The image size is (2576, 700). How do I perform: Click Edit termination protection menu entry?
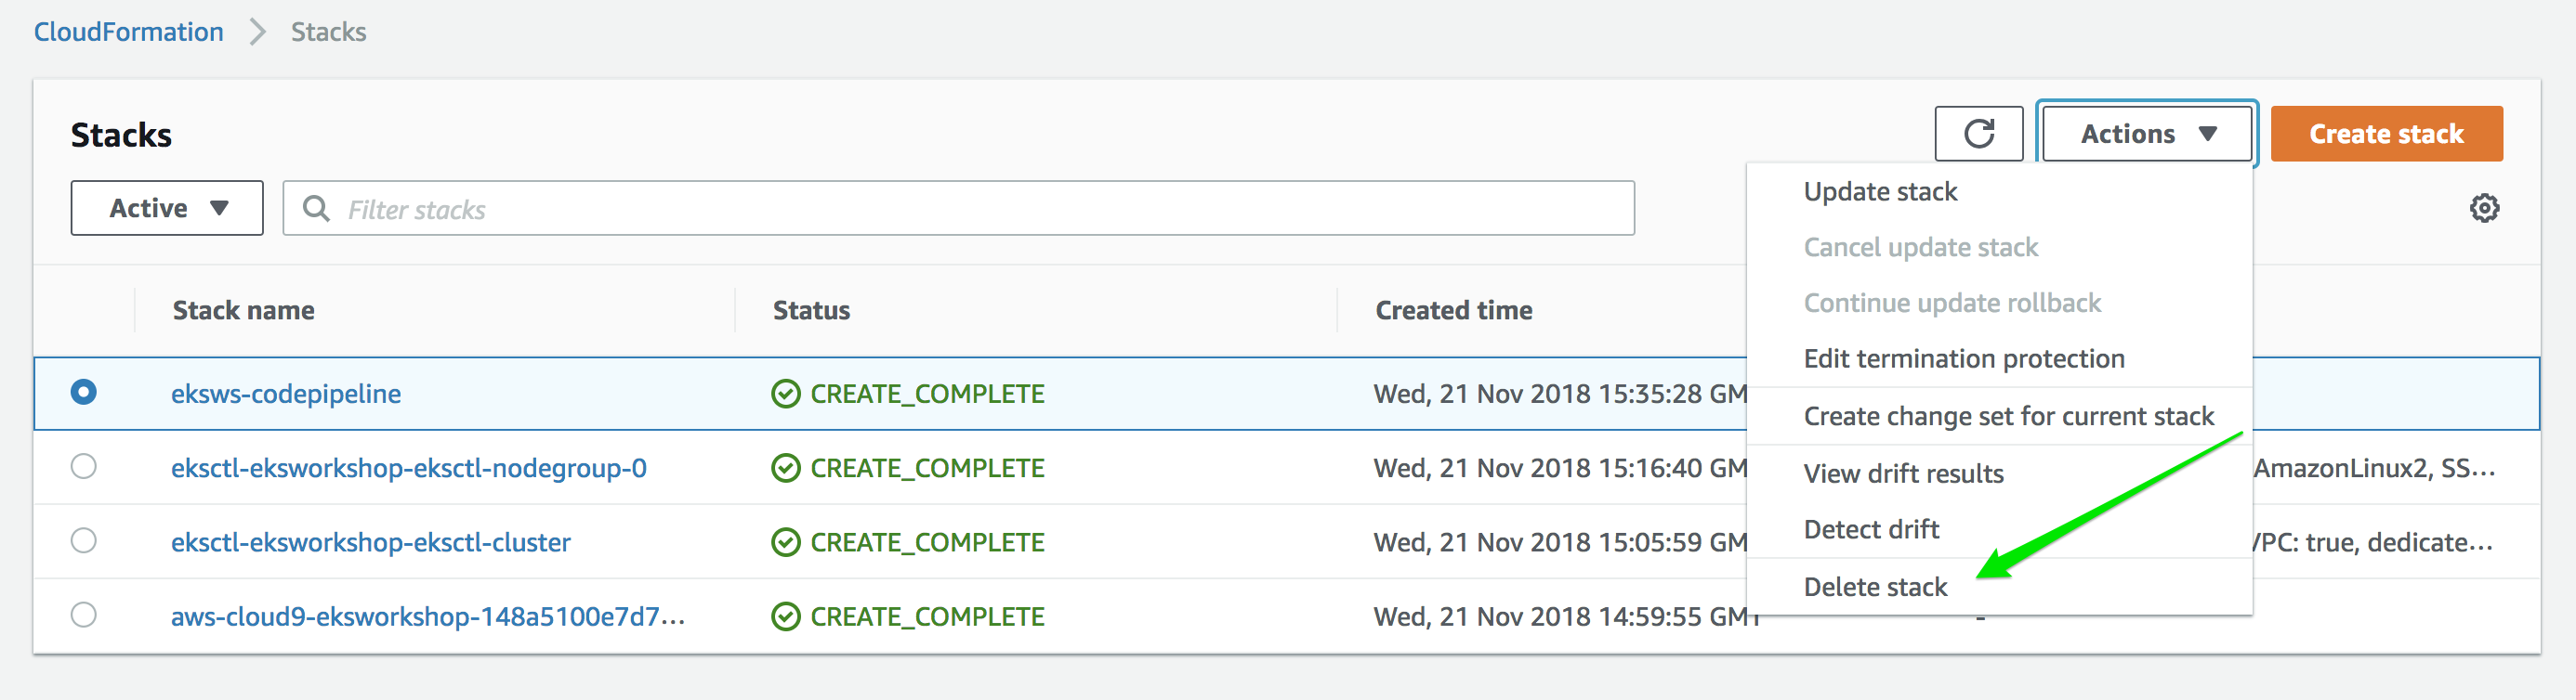coord(1963,358)
